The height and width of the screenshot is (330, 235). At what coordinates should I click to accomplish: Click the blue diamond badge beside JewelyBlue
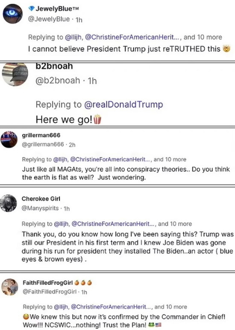(x=31, y=9)
